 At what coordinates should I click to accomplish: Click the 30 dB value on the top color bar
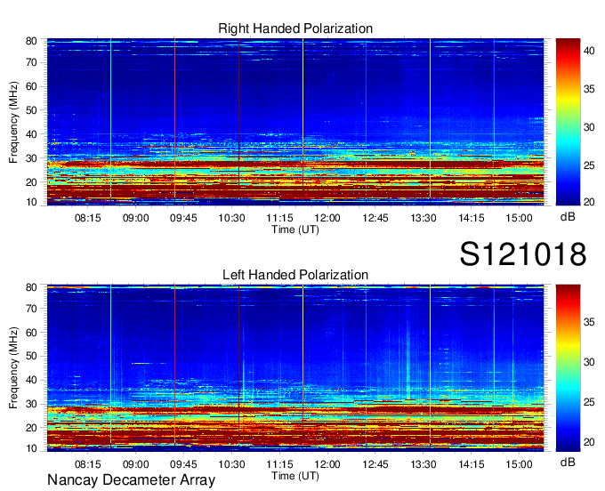click(589, 127)
